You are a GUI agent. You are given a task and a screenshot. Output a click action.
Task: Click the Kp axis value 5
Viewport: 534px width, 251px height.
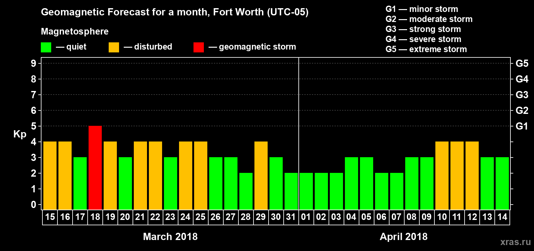(x=34, y=126)
